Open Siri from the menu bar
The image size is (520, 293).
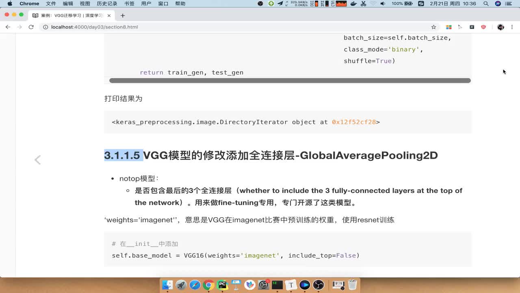(498, 4)
